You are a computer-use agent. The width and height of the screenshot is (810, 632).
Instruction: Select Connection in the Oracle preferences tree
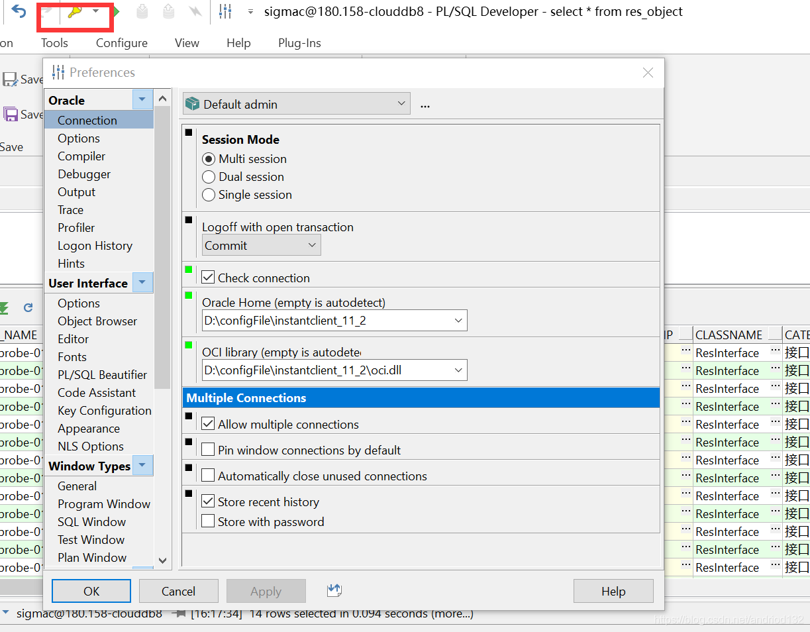tap(99, 120)
